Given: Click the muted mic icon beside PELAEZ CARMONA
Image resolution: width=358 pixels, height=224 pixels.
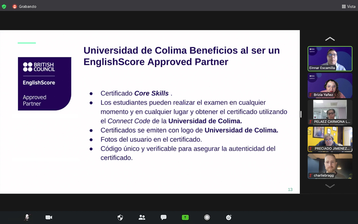Looking at the screenshot, I should (311, 122).
